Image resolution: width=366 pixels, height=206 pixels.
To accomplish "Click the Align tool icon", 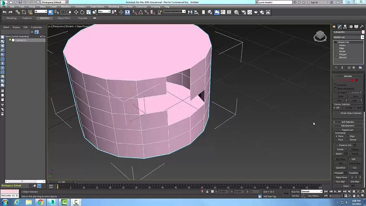I will click(196, 12).
